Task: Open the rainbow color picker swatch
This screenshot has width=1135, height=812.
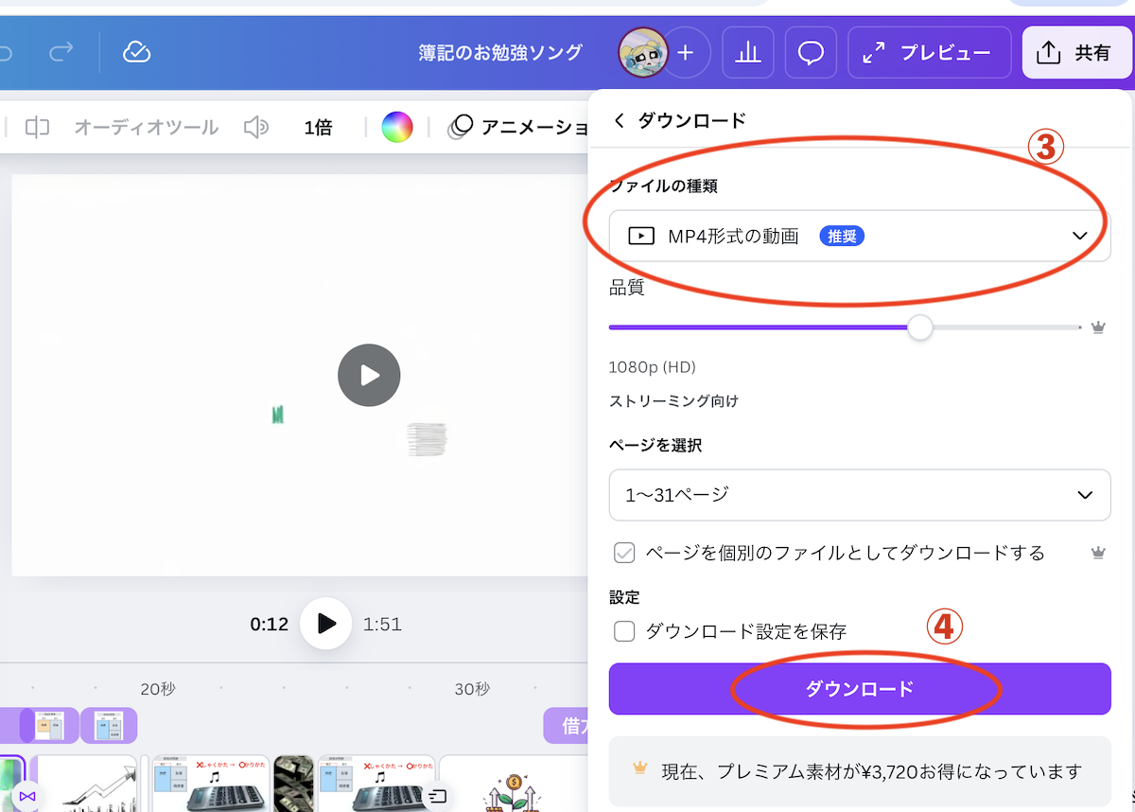Action: [x=397, y=127]
